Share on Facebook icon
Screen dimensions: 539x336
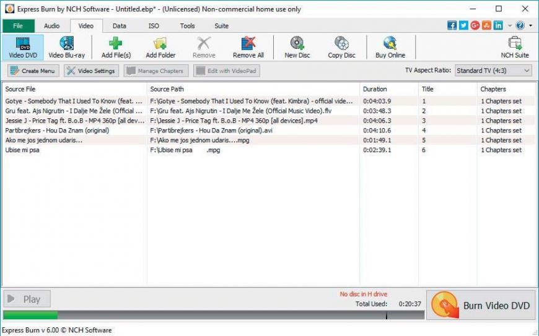[x=452, y=25]
